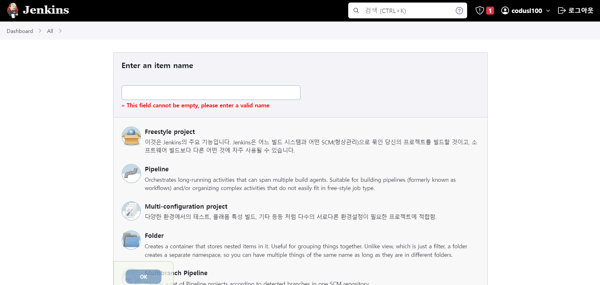Open the All breadcrumb view
The height and width of the screenshot is (285, 600).
click(x=50, y=31)
